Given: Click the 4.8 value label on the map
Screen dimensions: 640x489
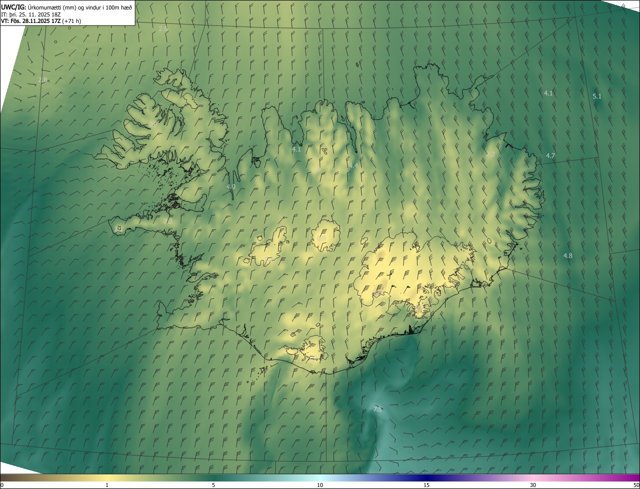Looking at the screenshot, I should 568,255.
